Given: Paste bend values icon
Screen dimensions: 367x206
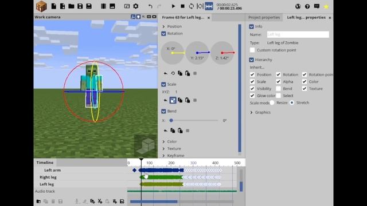Looking at the screenshot, I should point(180,130).
